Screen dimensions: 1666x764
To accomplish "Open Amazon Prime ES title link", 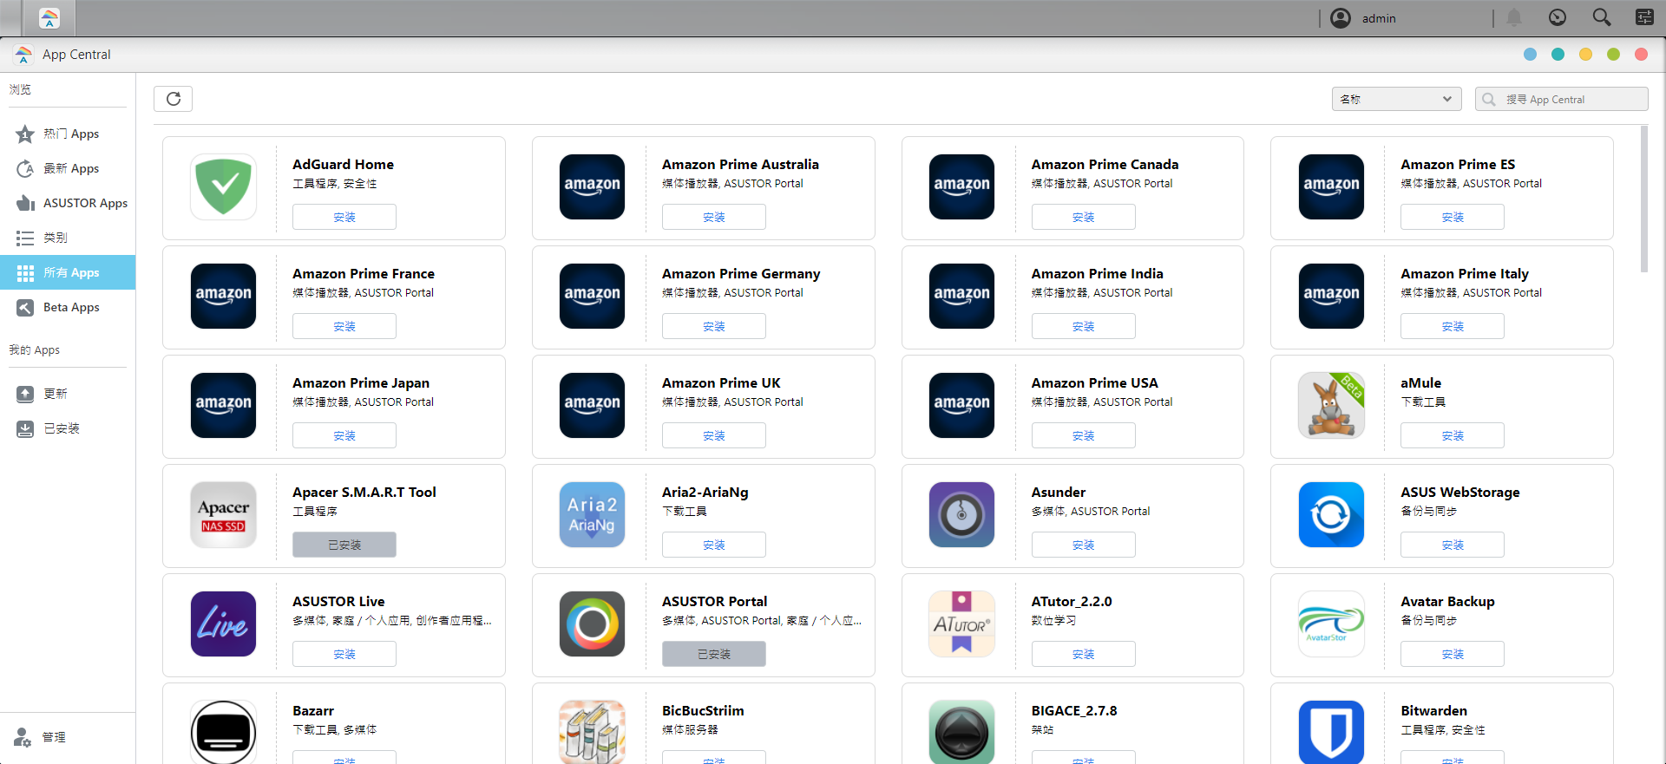I will coord(1458,164).
